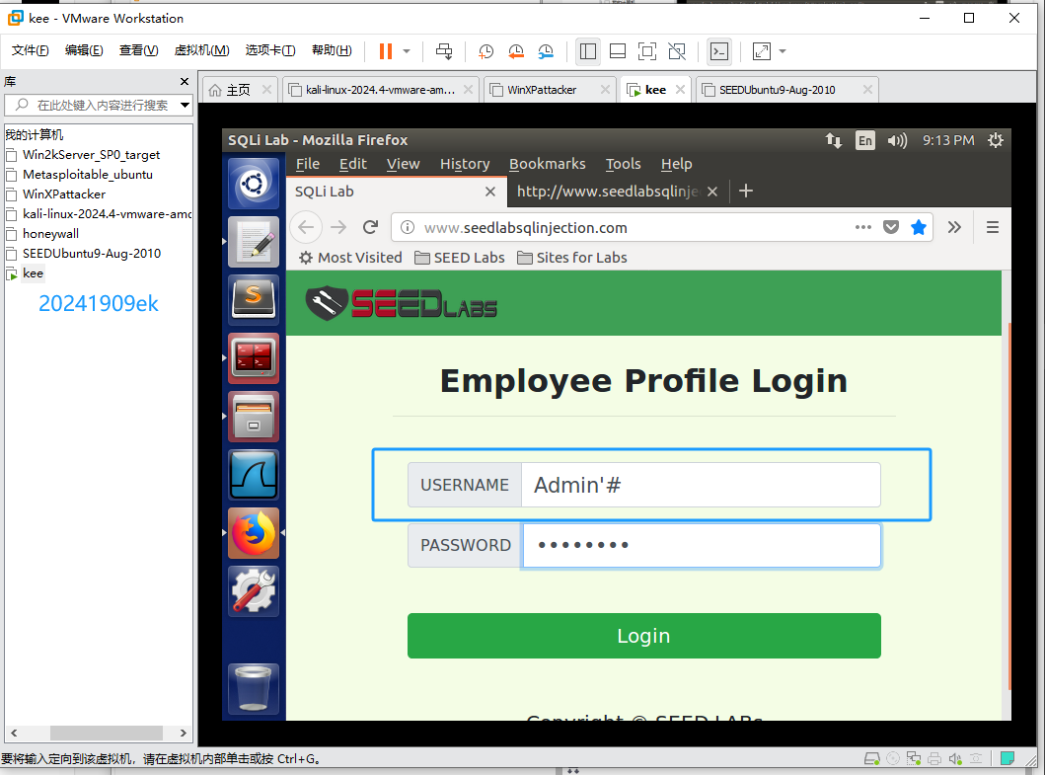
Task: Click the Firefox icon in dock
Action: (x=254, y=533)
